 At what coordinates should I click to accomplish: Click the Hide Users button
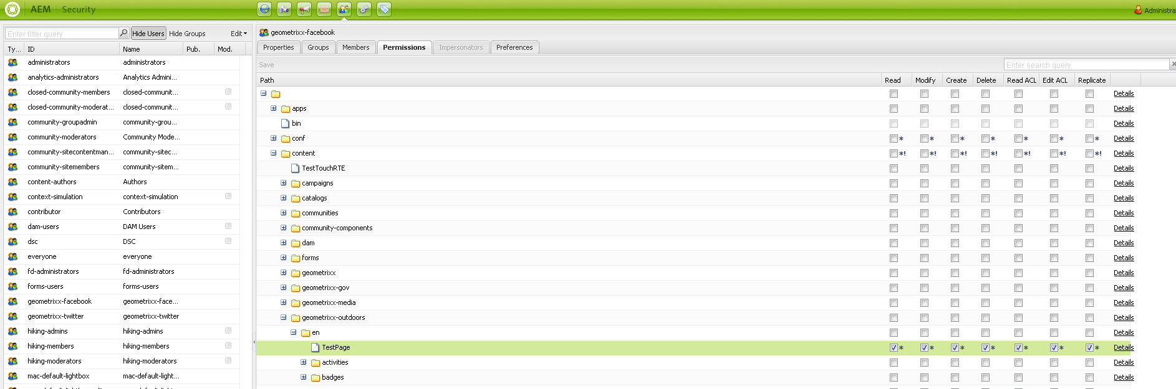148,34
